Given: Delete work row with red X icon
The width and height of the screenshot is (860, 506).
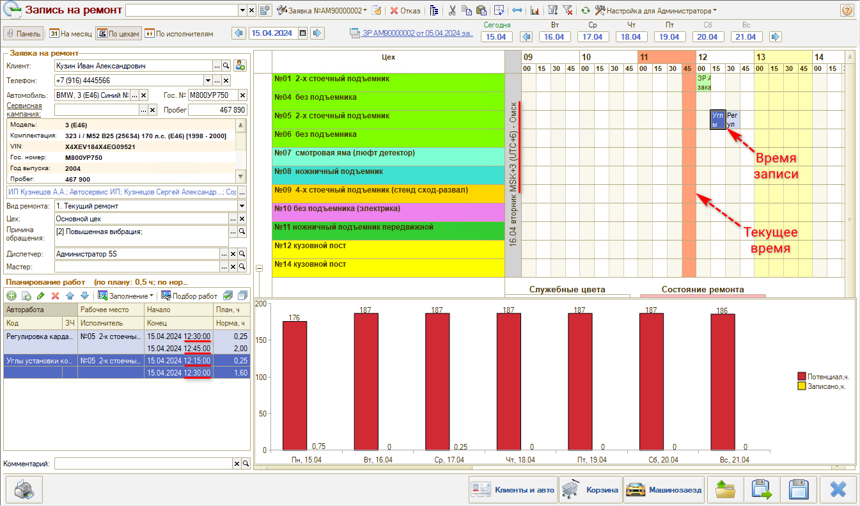Looking at the screenshot, I should 55,296.
